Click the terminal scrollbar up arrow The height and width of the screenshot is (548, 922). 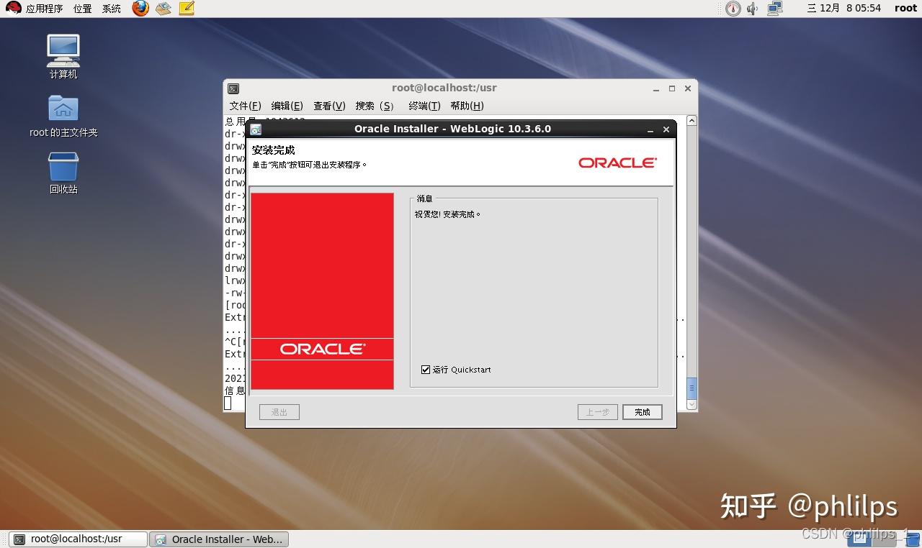click(691, 121)
